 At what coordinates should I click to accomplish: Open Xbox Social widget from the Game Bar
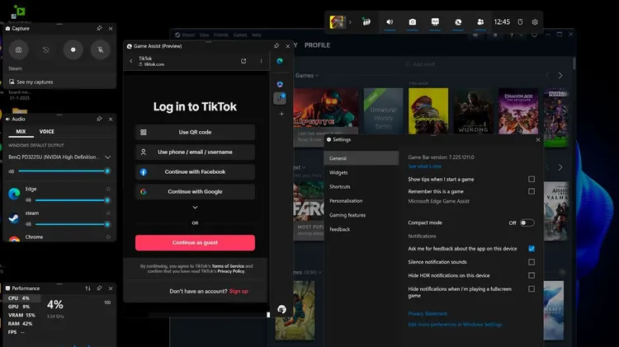480,22
